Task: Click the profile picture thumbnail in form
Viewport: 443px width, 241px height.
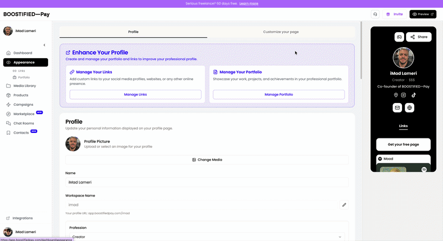Action: [x=73, y=144]
